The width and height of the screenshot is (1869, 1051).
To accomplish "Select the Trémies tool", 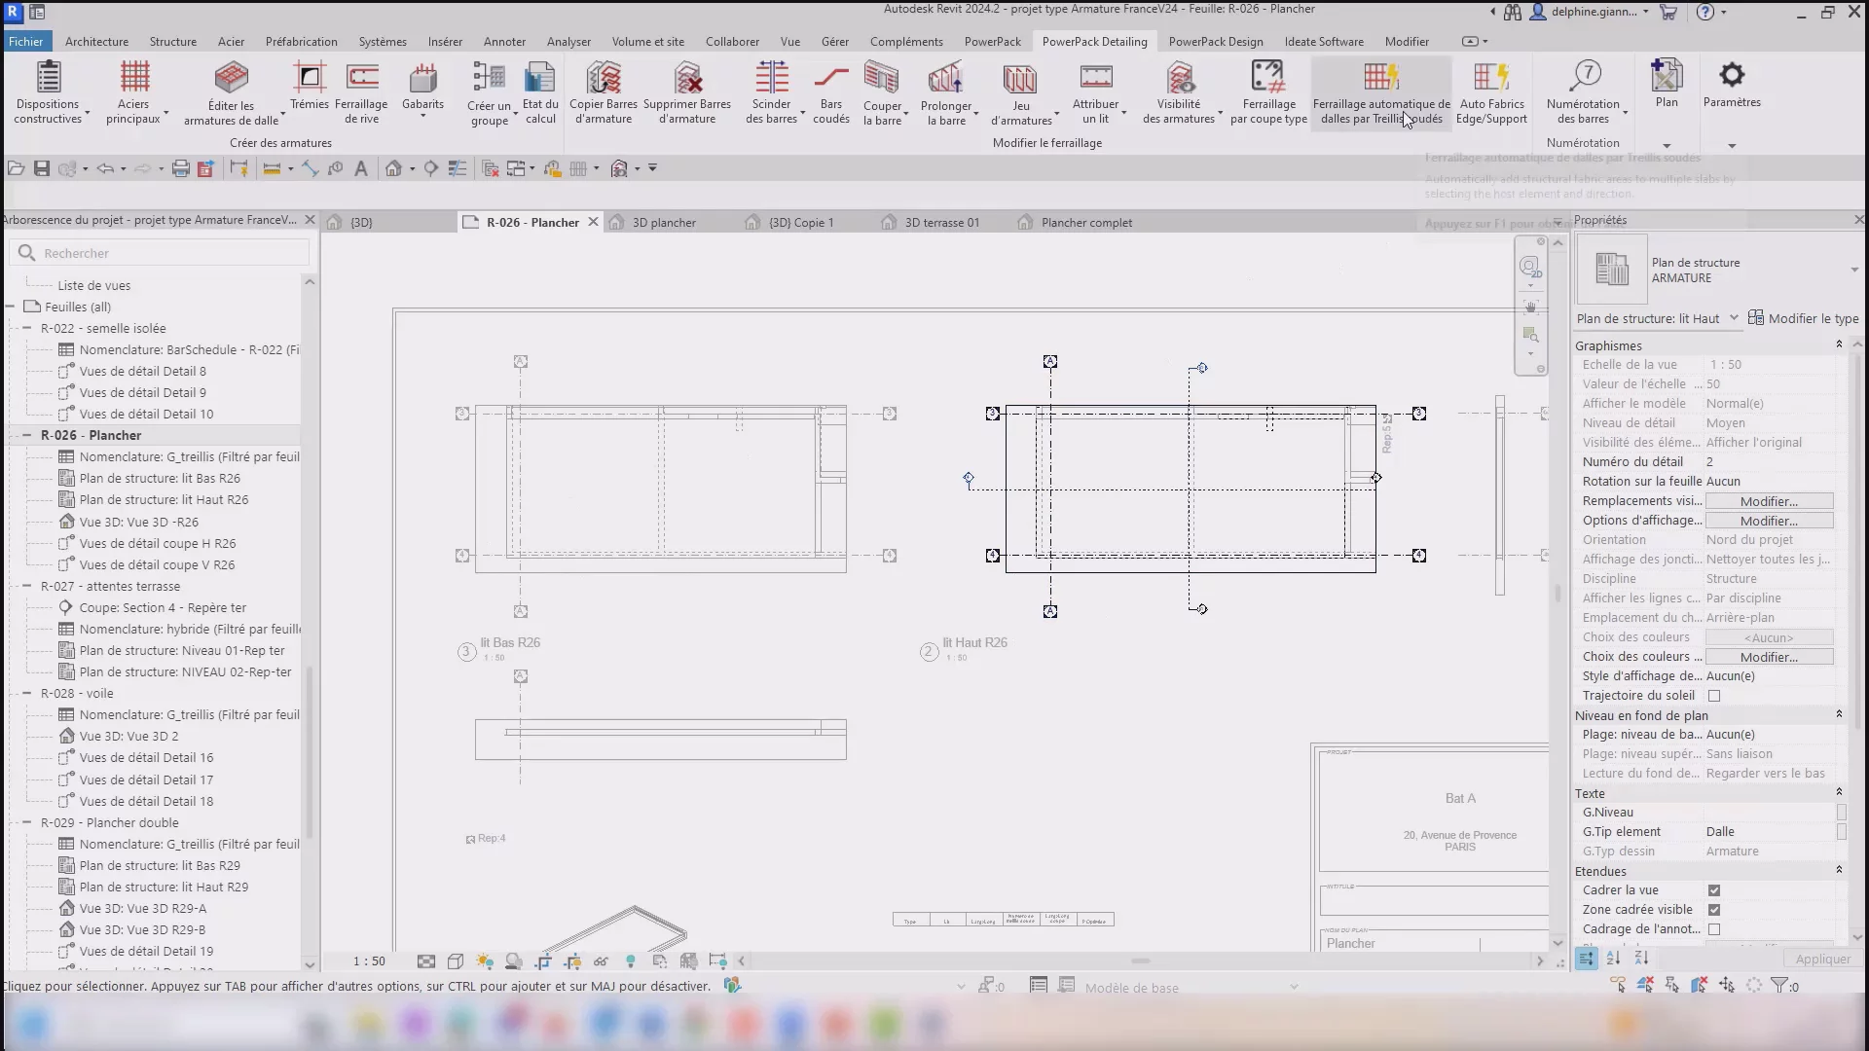I will pos(310,86).
